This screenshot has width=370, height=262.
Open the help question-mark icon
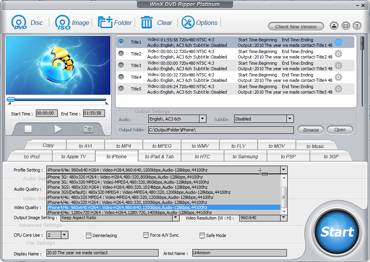pyautogui.click(x=357, y=26)
